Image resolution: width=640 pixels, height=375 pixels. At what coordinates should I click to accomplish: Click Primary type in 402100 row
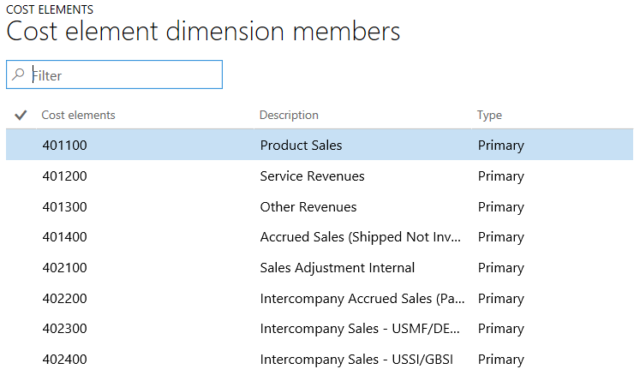point(501,268)
